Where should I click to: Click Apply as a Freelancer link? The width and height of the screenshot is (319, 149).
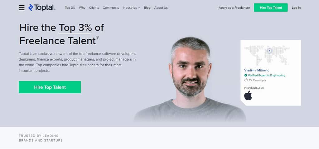(234, 8)
